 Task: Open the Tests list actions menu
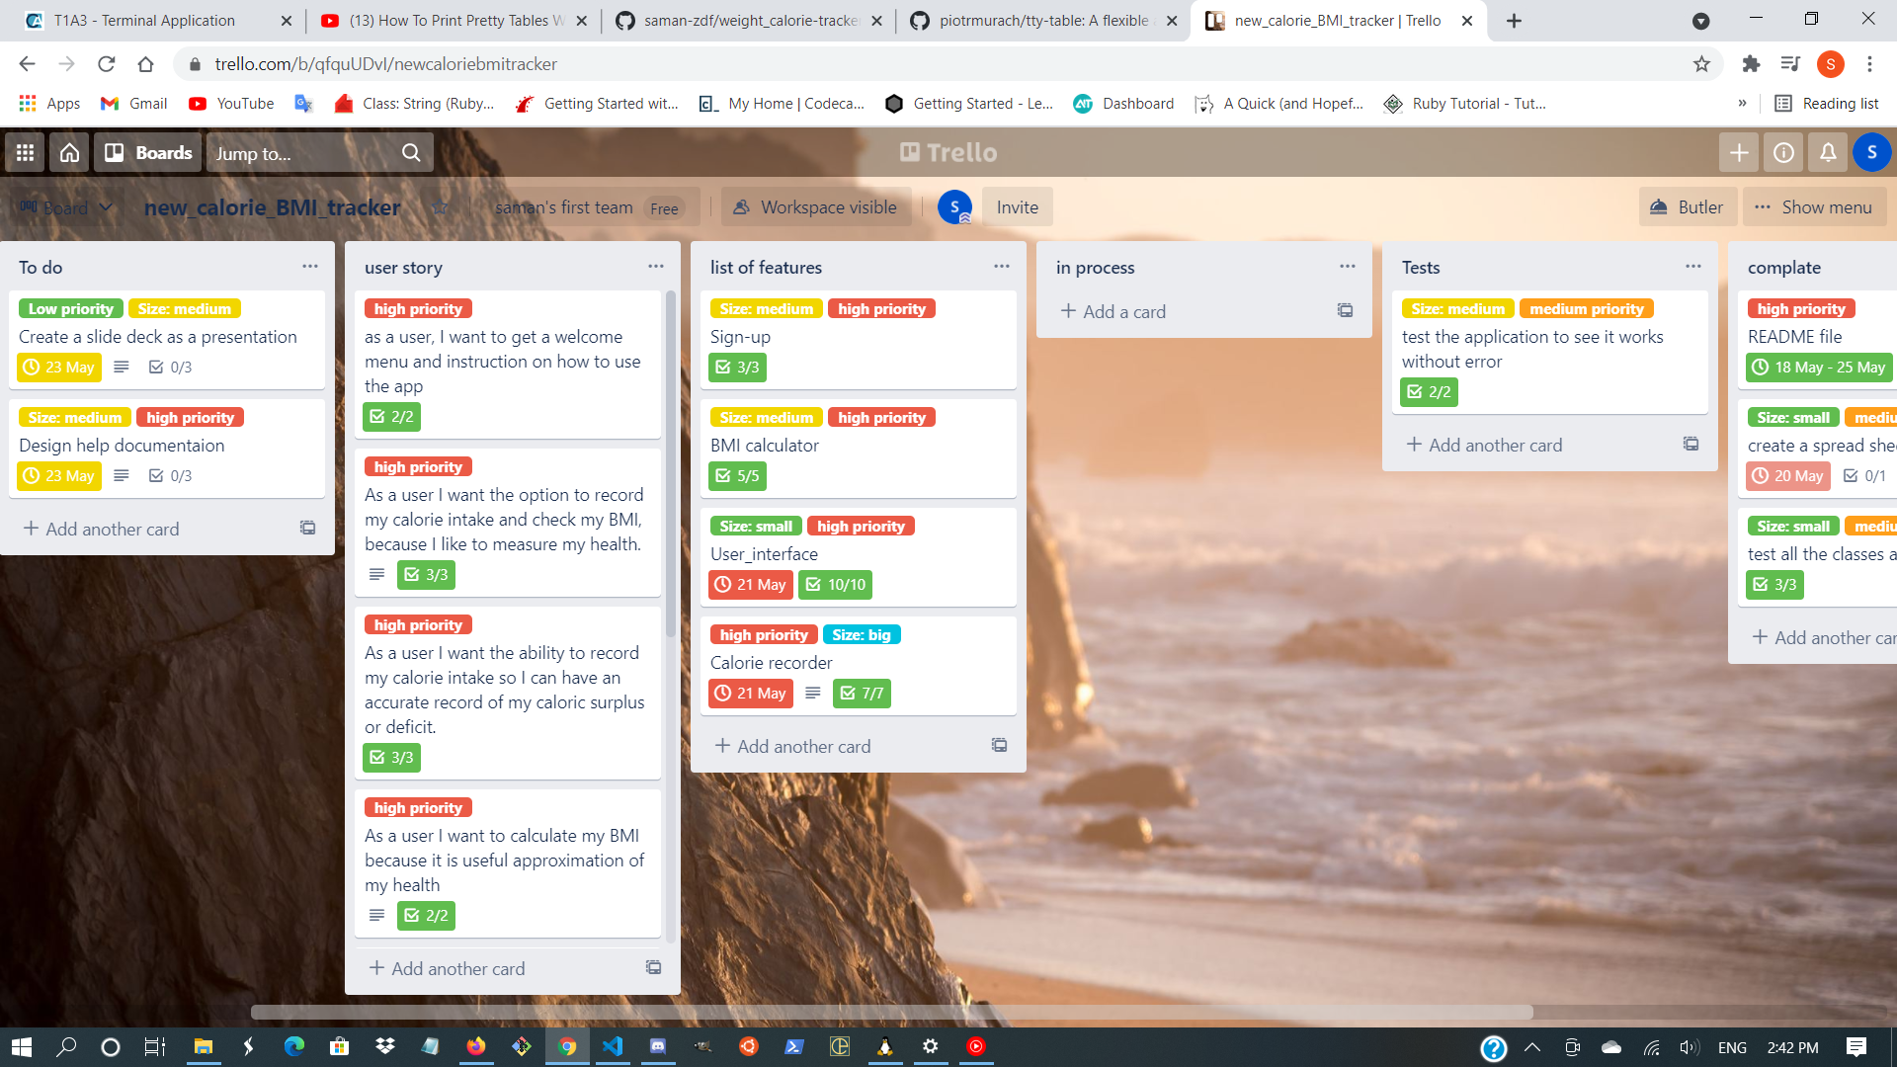click(x=1693, y=267)
